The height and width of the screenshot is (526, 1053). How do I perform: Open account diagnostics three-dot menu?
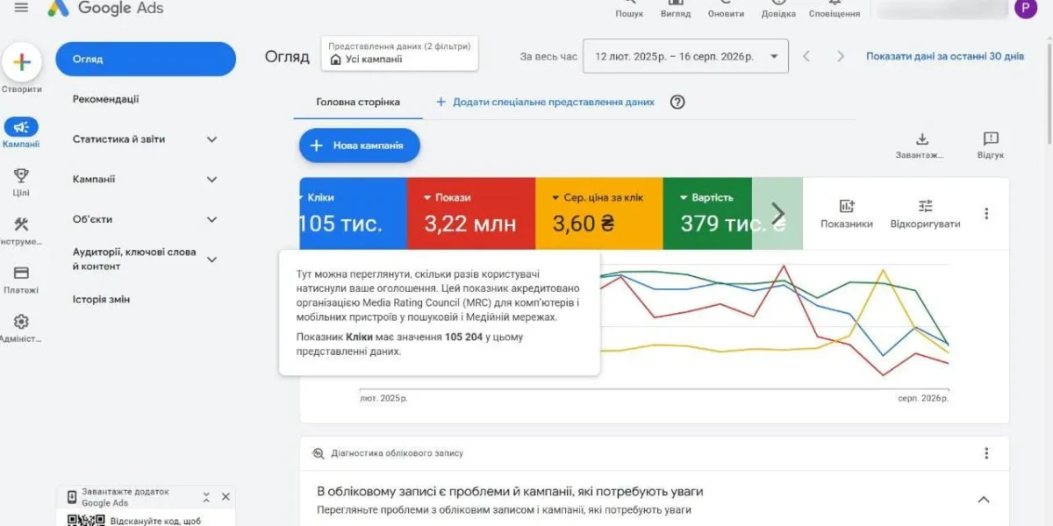click(x=986, y=453)
